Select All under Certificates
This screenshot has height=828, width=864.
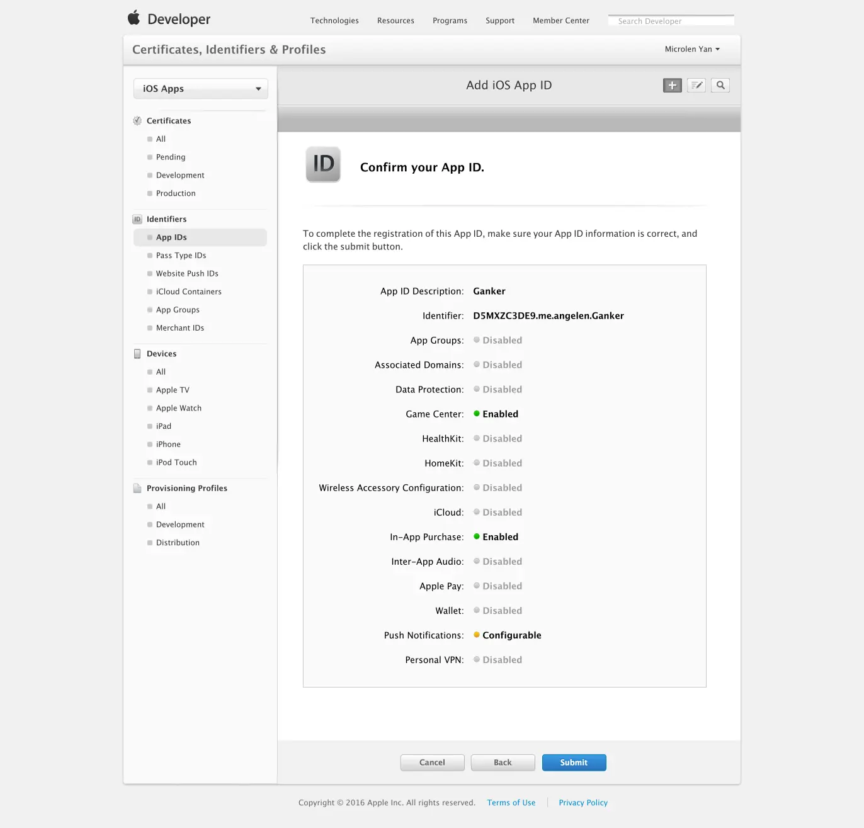[161, 139]
